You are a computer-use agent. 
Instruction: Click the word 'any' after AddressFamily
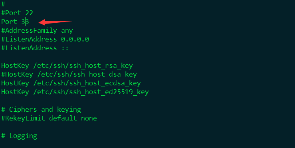pos(67,31)
